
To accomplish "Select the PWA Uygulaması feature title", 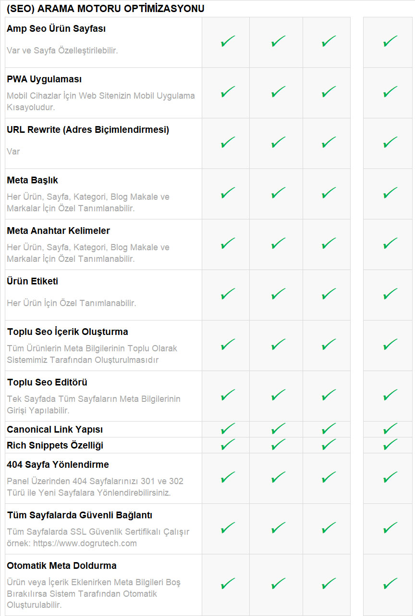I will point(44,79).
